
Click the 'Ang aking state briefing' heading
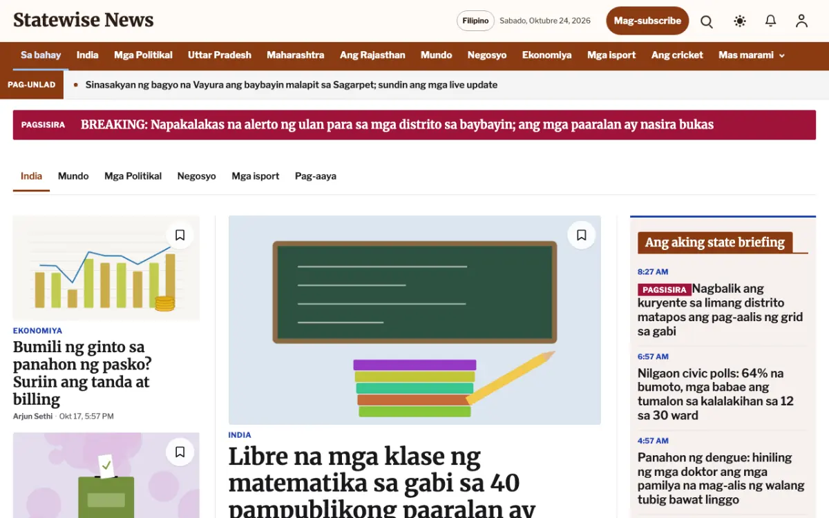coord(715,242)
